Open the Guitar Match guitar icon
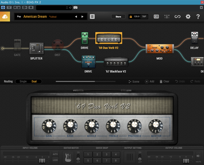Image resolution: width=204 pixels, height=165 pixels. pos(68,157)
